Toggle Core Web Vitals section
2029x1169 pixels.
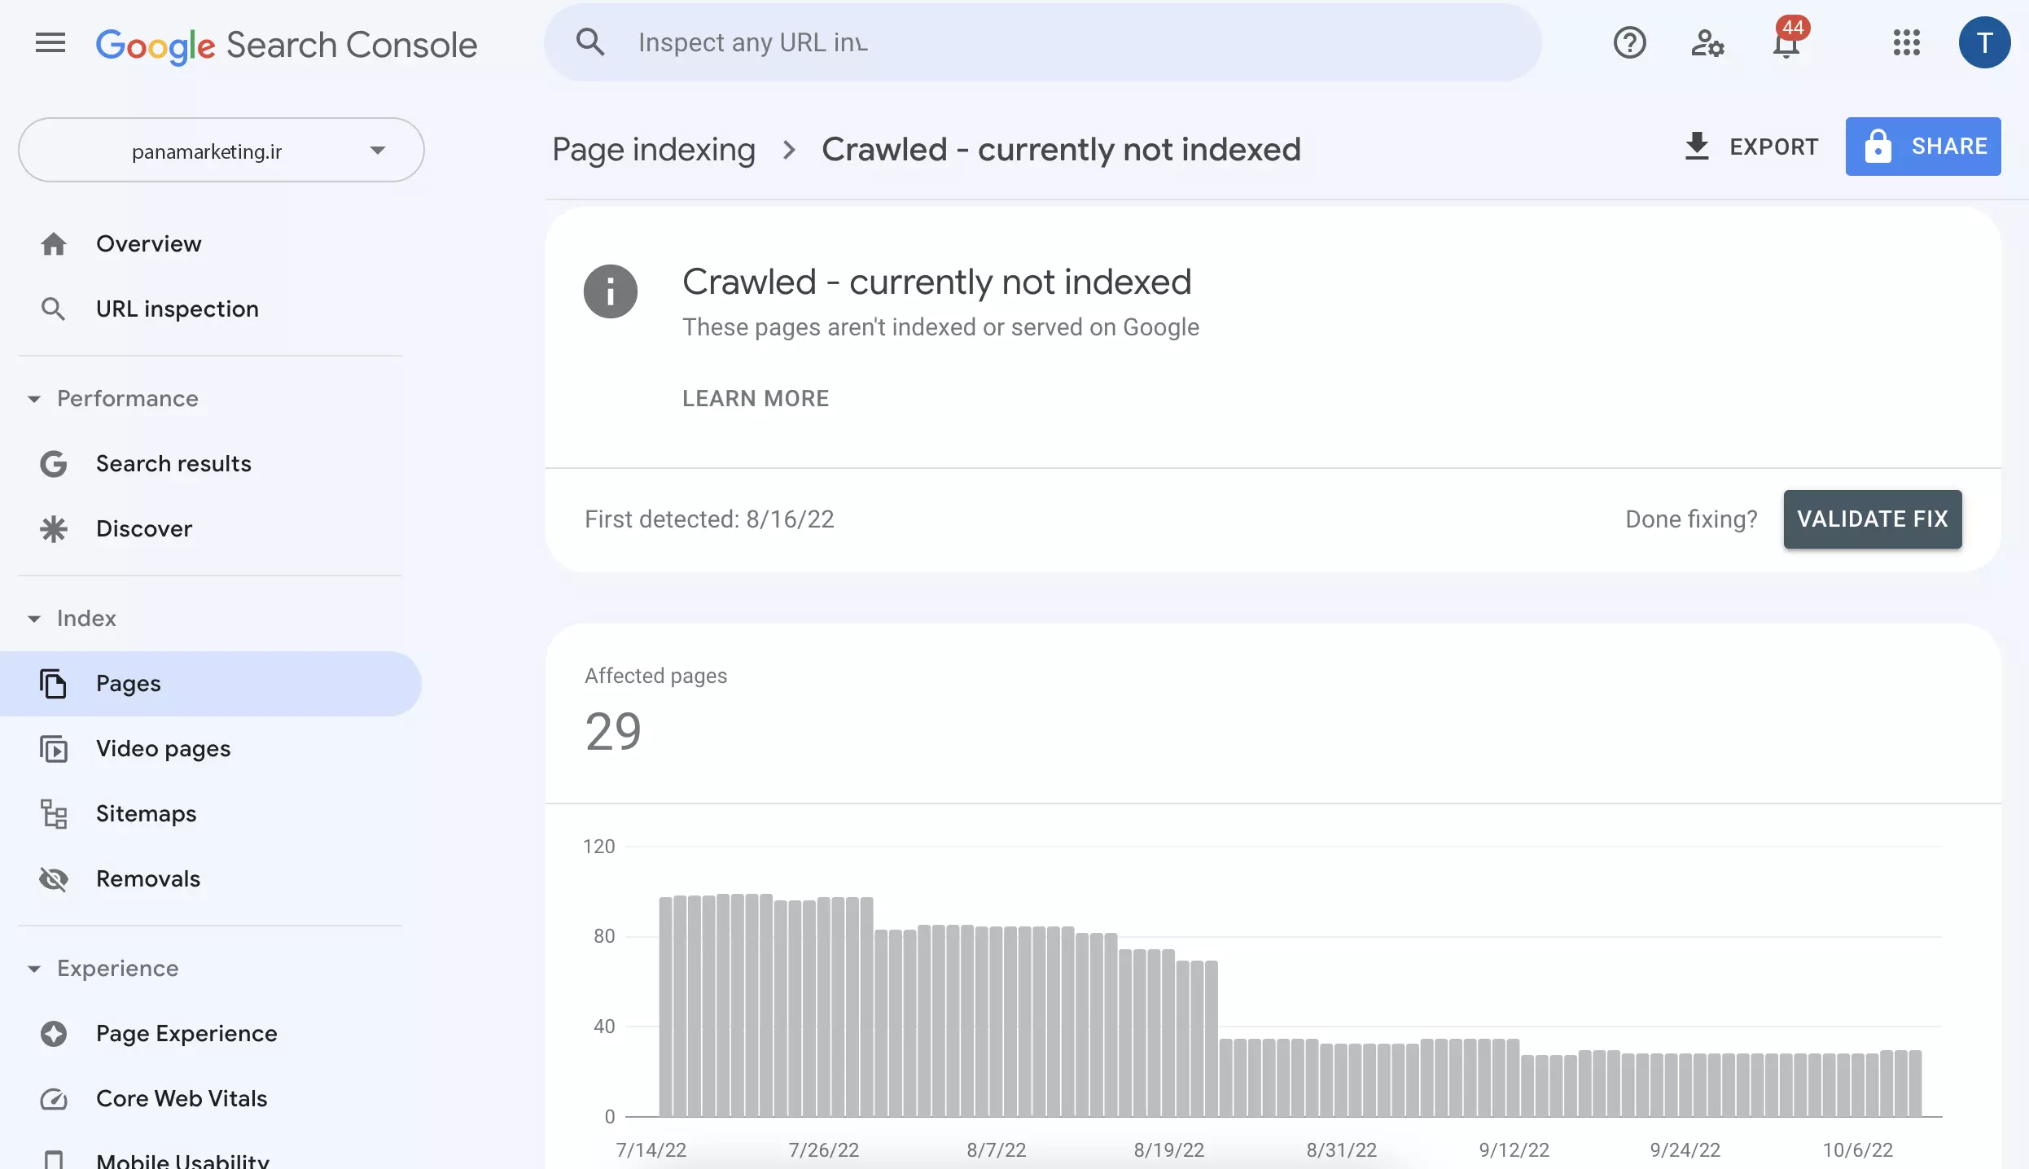point(181,1097)
